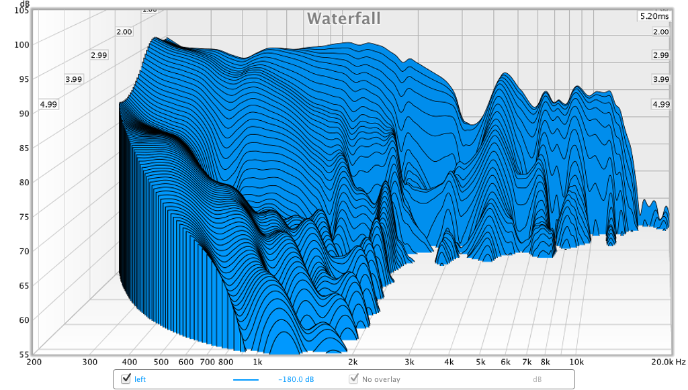688x390 pixels.
Task: Select the "200" frequency axis label
Action: tap(34, 362)
